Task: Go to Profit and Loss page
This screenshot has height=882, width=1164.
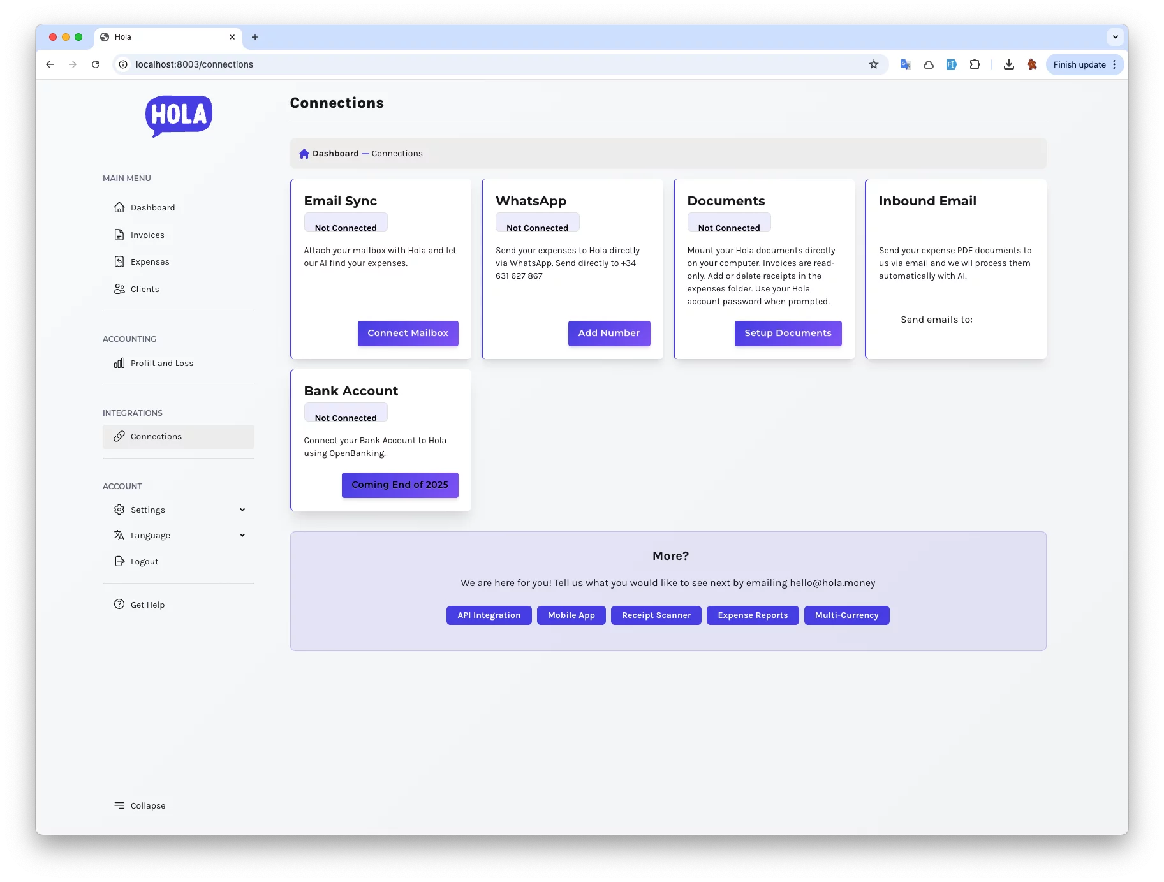Action: point(161,364)
